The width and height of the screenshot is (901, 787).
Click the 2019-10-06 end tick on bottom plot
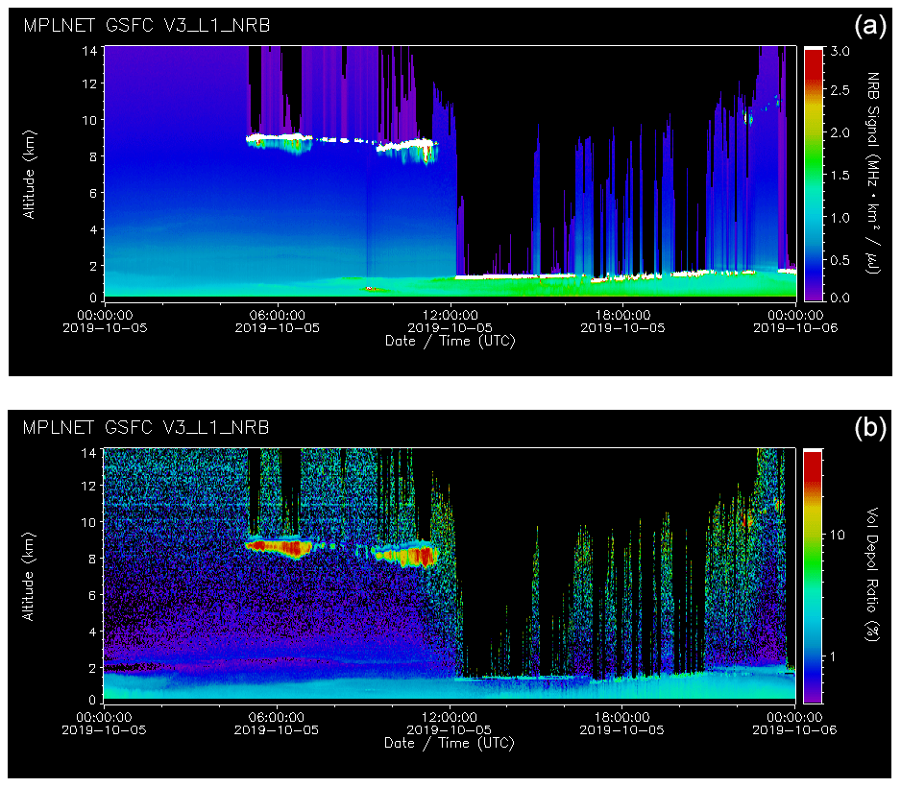point(794,729)
